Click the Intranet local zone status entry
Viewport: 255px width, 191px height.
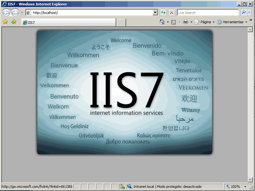[175, 187]
